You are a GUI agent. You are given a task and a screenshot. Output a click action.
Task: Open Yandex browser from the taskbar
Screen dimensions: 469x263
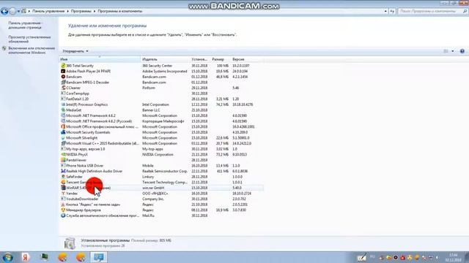(x=26, y=257)
